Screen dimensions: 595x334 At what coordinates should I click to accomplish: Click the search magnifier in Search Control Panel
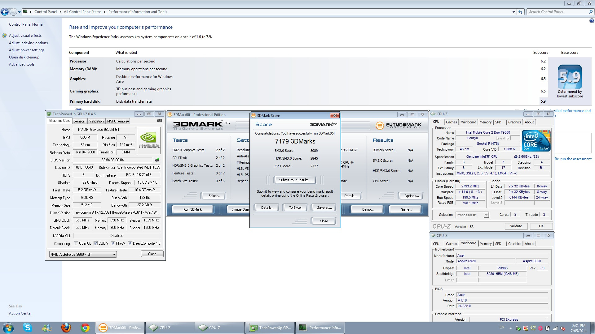click(x=590, y=12)
